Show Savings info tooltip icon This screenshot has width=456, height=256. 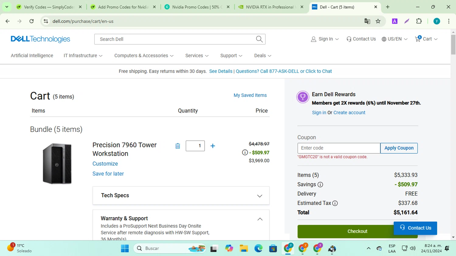[x=320, y=185]
